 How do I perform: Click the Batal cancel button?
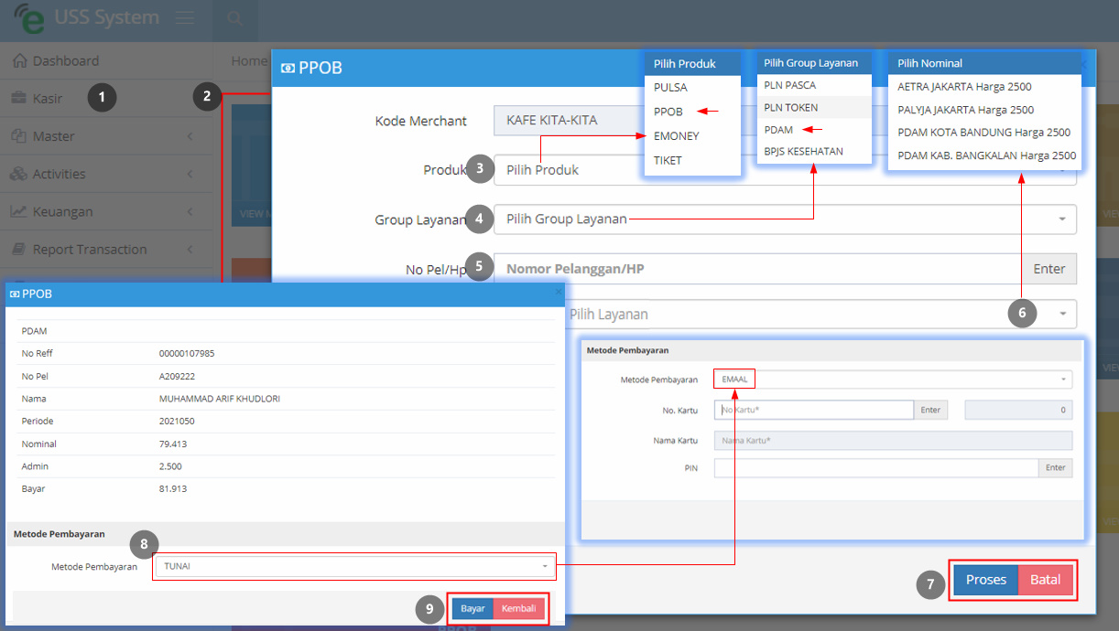pyautogui.click(x=1045, y=580)
